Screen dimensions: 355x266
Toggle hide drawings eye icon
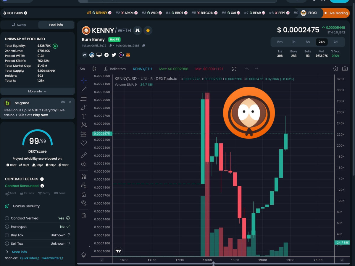(x=84, y=203)
